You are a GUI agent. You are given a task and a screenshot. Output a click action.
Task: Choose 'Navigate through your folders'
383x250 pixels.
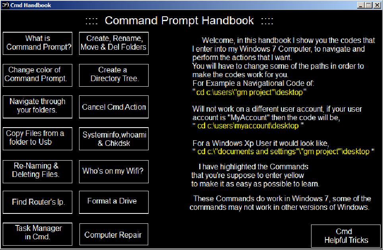pos(38,107)
